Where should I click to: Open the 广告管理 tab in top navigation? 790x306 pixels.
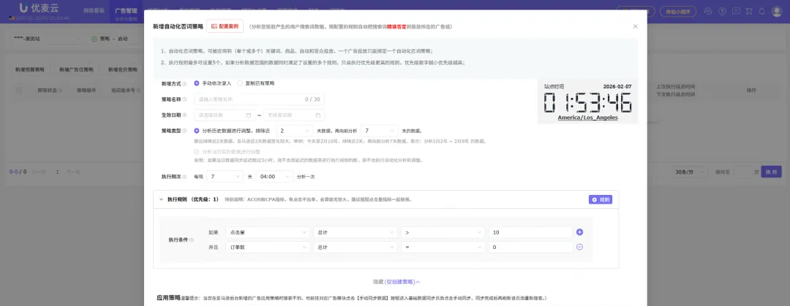[127, 12]
